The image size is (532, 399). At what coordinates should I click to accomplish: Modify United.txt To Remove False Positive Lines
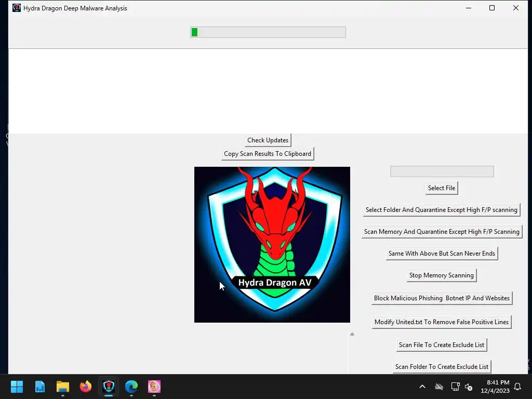tap(442, 322)
